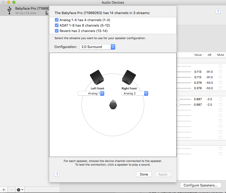
Task: Click the left front speaker icon
Action: 97,77
